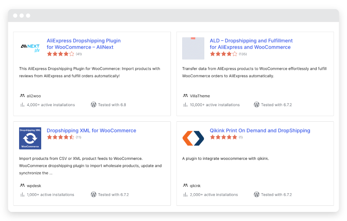This screenshot has width=347, height=221.
Task: Click bar chart icon beside 1,000+ installations
Action: (23, 195)
